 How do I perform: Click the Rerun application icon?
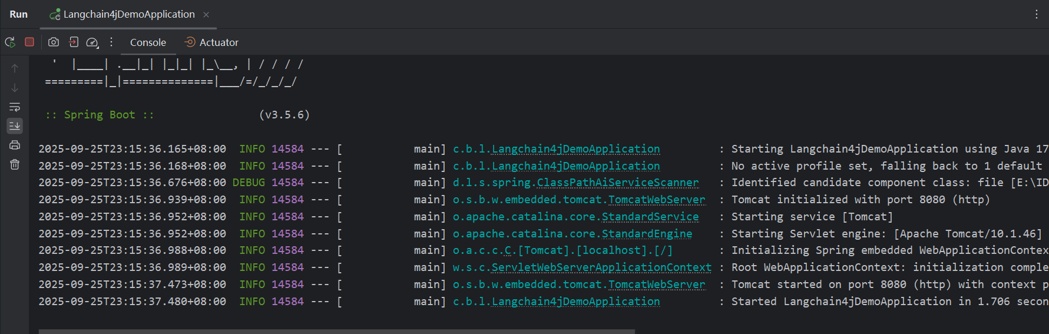10,42
